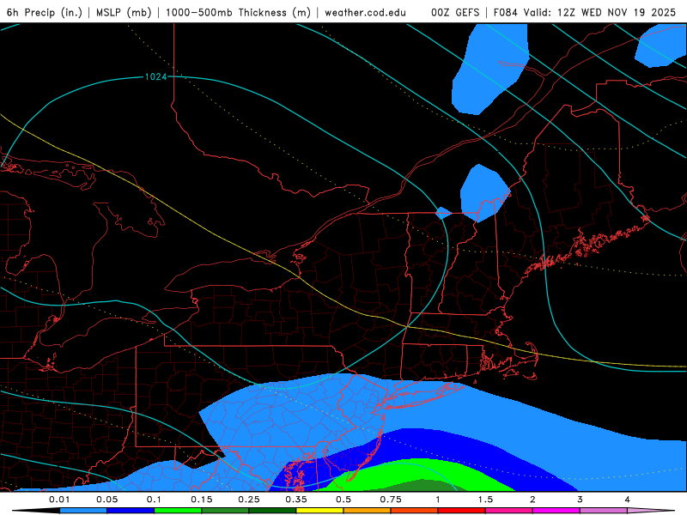The image size is (687, 515).
Task: Click the weather.cod.edu source text
Action: point(365,12)
